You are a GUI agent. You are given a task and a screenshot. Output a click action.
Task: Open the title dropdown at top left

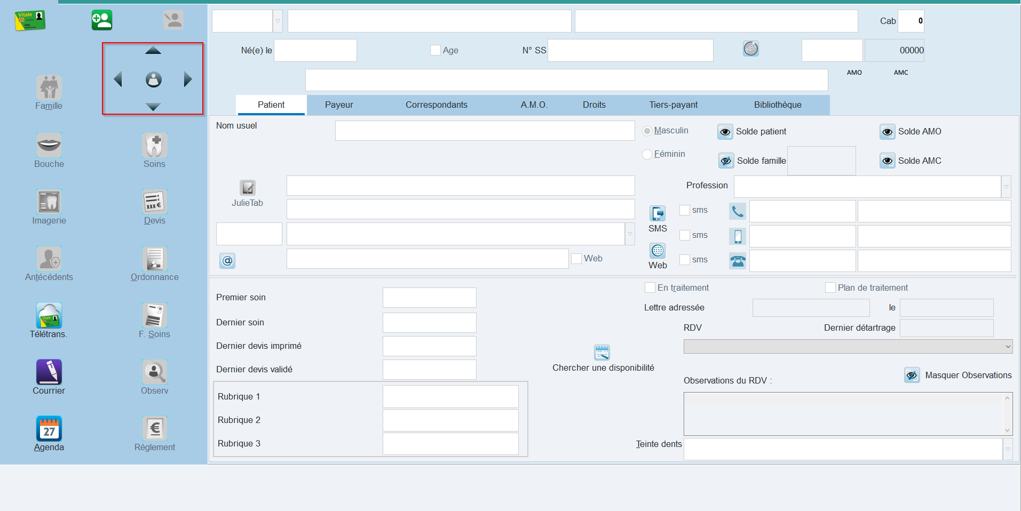[278, 21]
